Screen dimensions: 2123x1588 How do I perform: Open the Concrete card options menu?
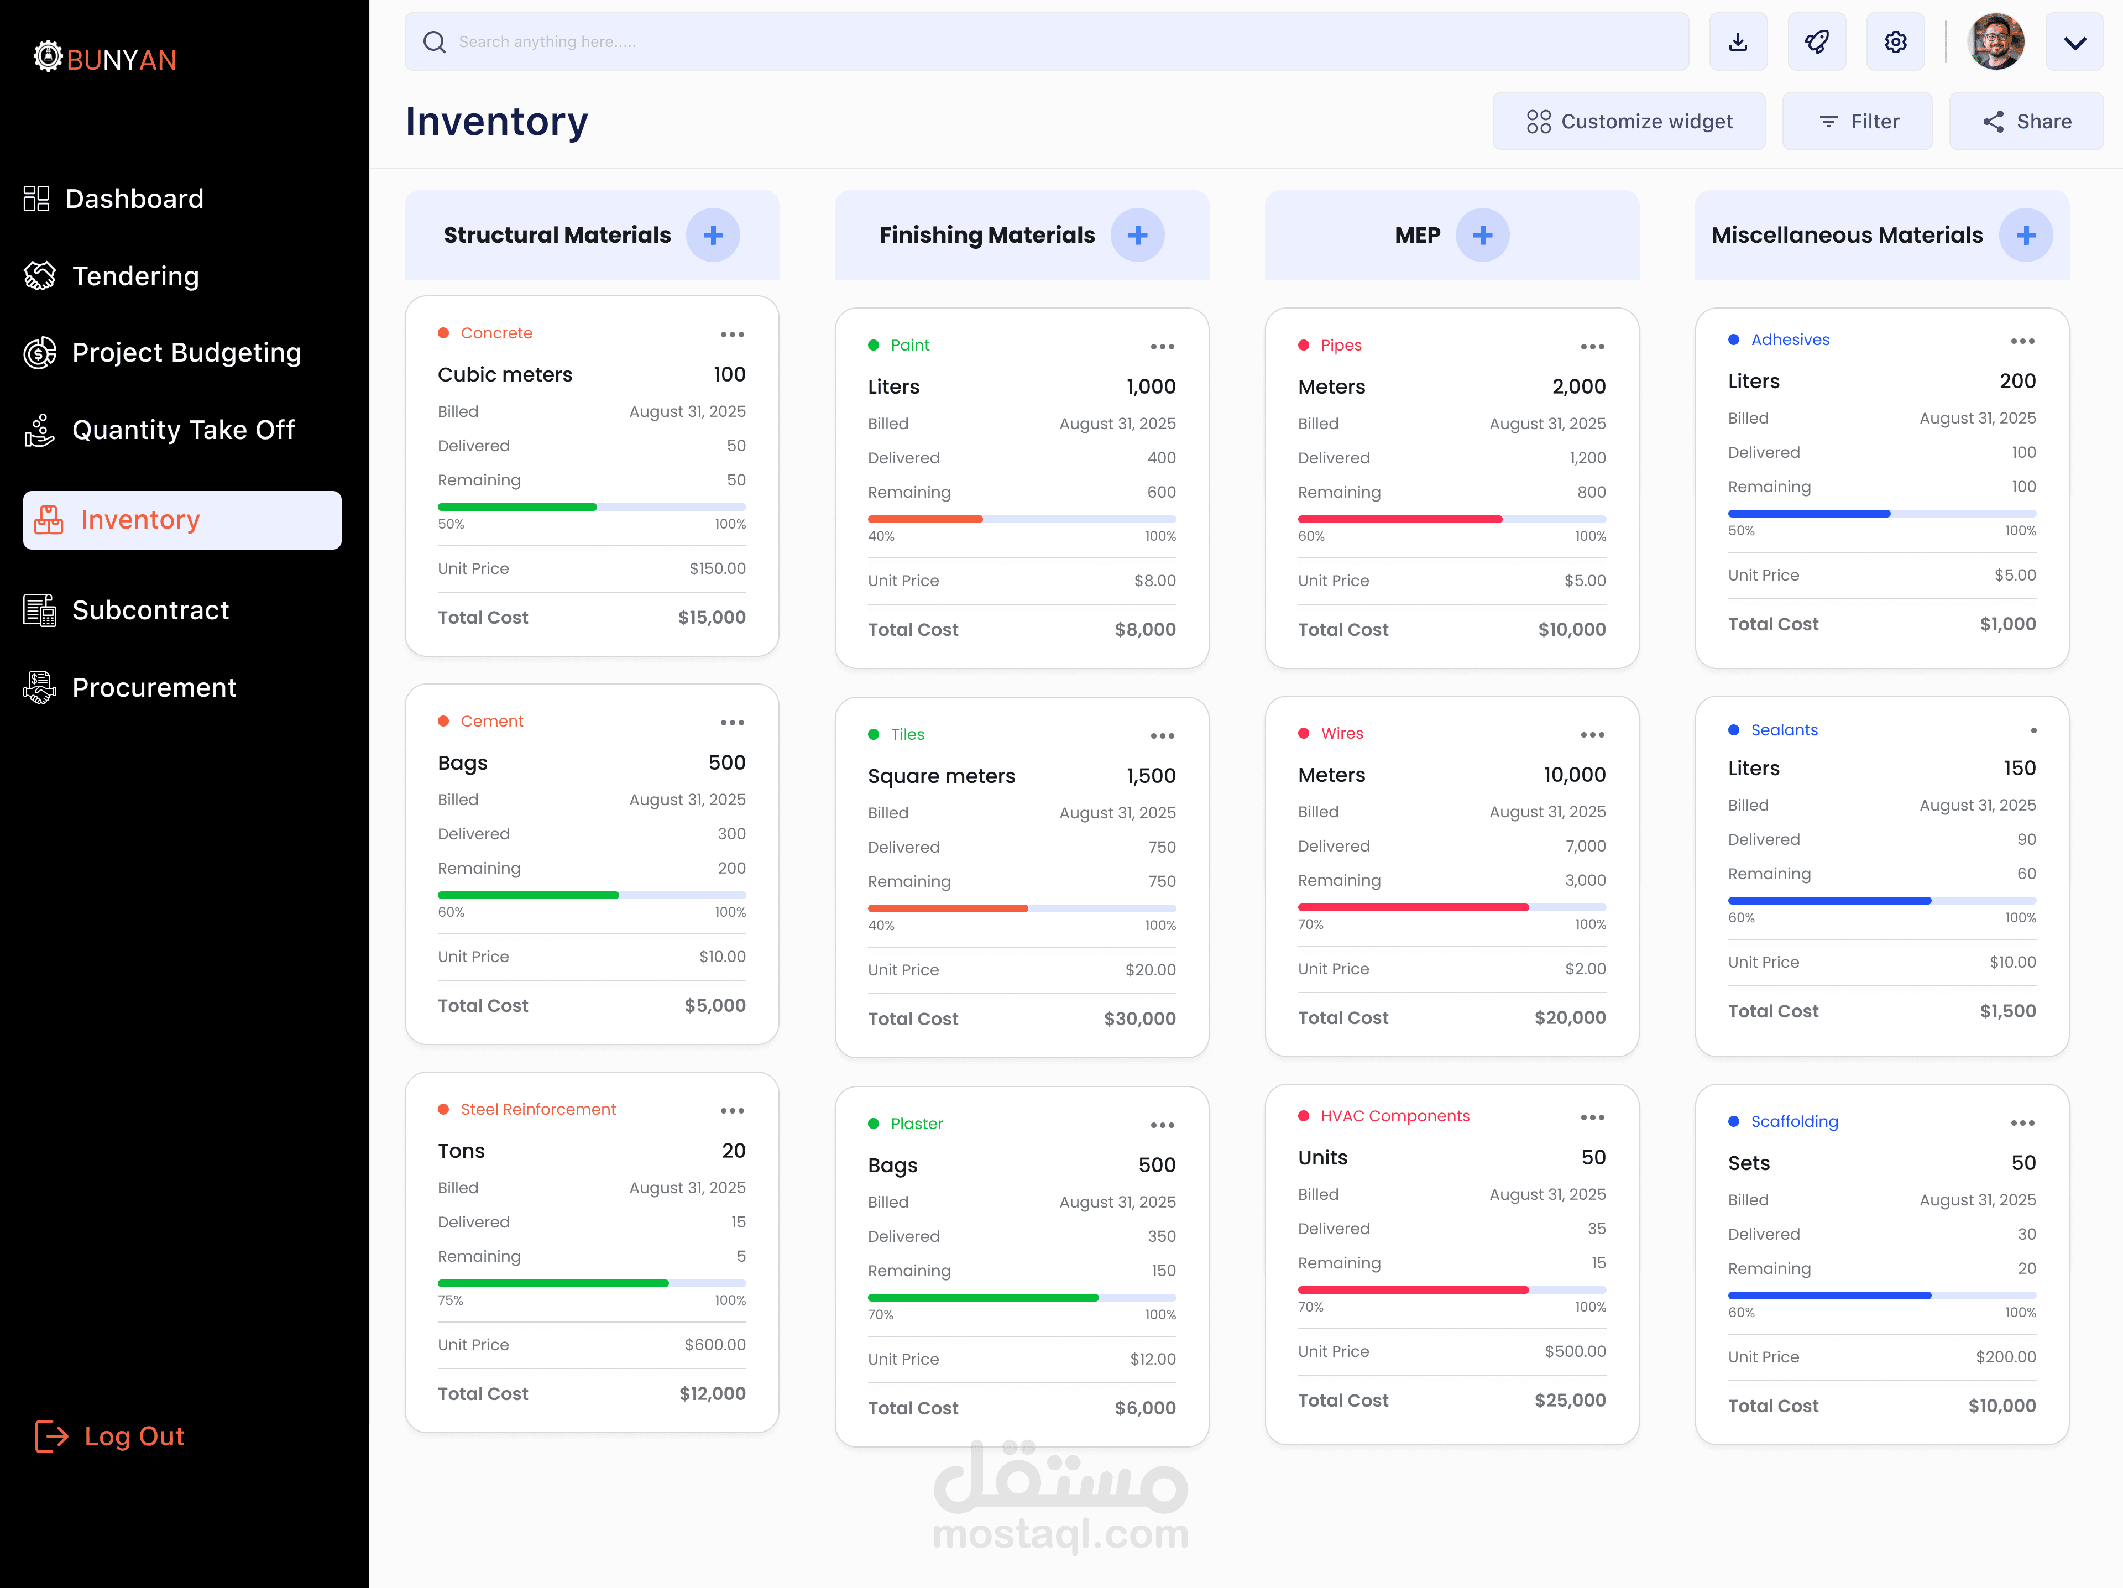pyautogui.click(x=733, y=334)
